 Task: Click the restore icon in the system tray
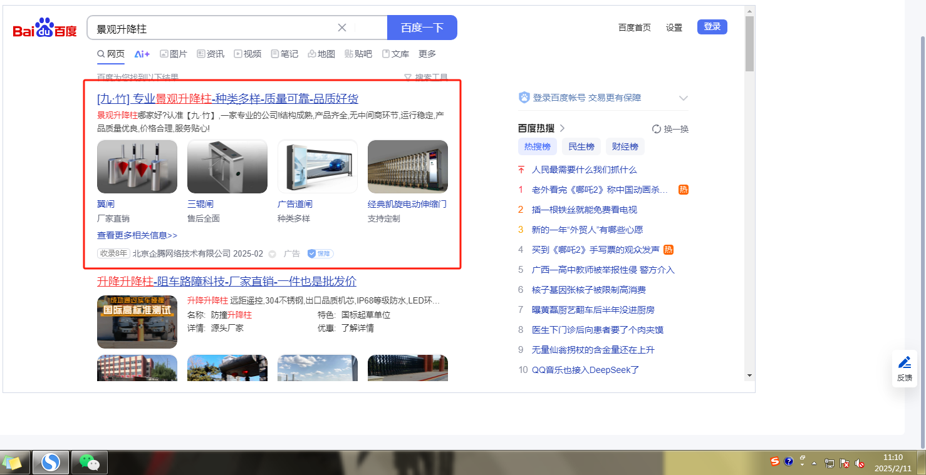[803, 458]
